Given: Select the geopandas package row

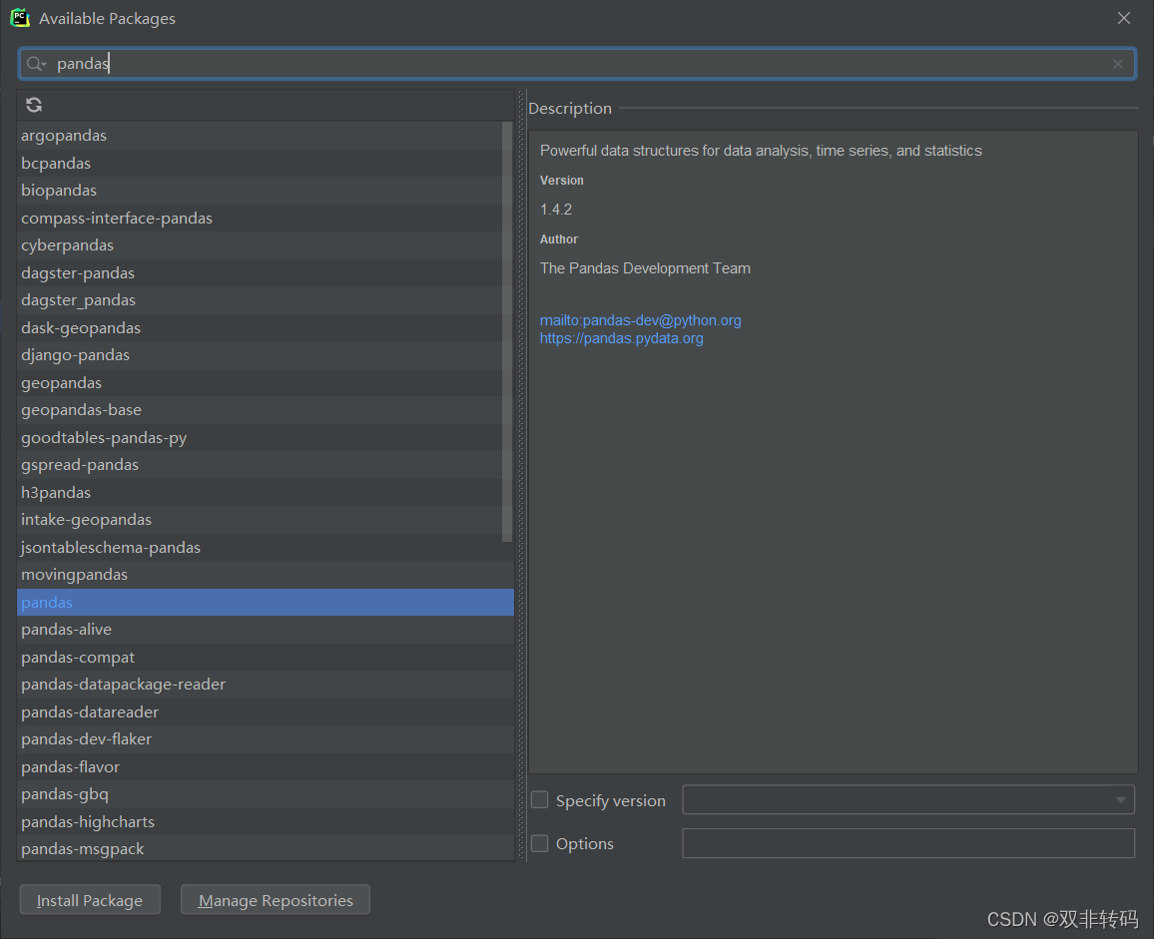Looking at the screenshot, I should click(260, 382).
